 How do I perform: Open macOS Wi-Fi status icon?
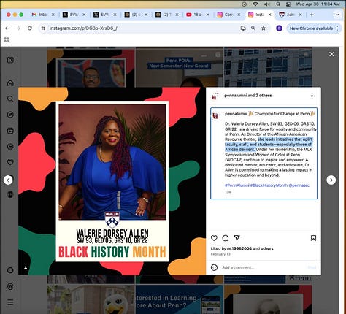tap(255, 4)
